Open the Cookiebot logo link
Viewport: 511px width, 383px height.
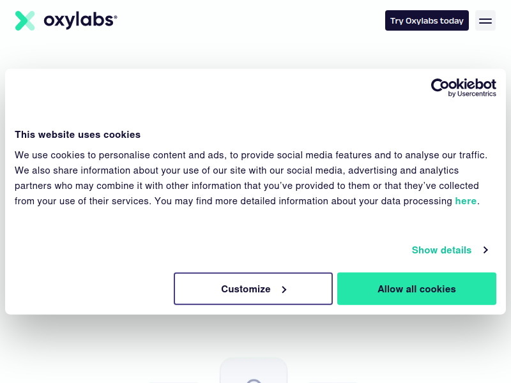(464, 87)
